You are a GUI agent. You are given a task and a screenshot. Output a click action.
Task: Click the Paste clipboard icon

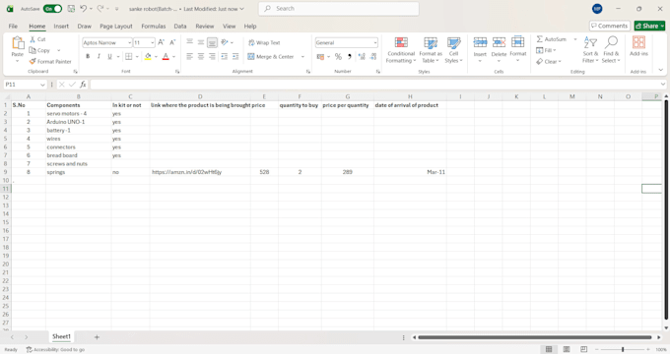[x=18, y=43]
